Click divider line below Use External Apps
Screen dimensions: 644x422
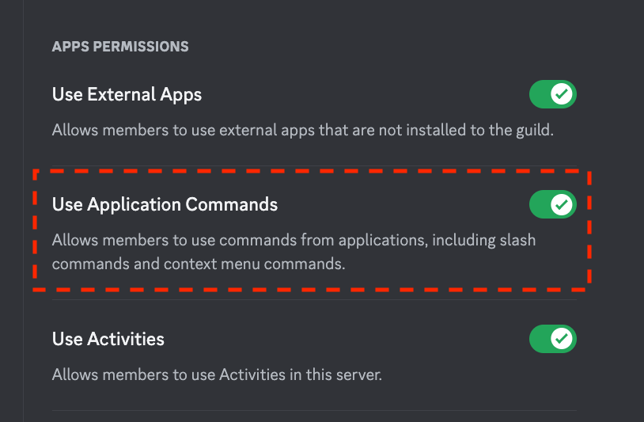point(314,165)
